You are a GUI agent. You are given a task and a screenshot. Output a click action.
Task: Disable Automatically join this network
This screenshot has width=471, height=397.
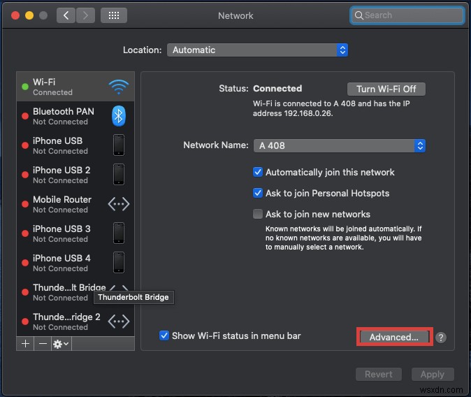259,172
